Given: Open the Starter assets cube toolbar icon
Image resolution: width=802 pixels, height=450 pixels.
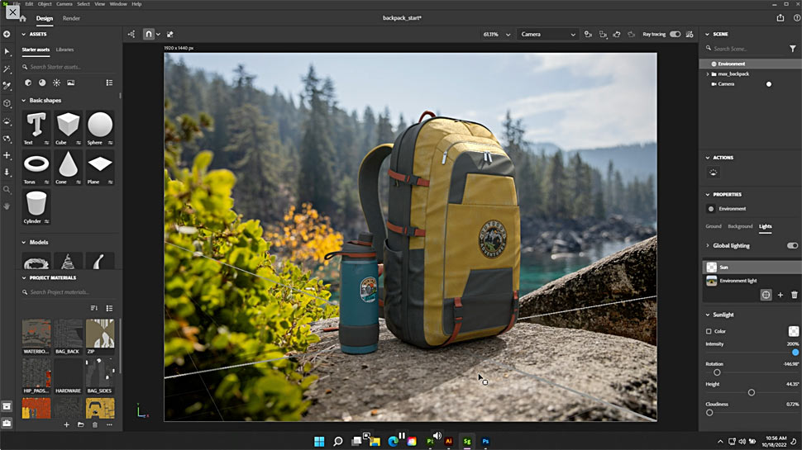Looking at the screenshot, I should (7, 103).
